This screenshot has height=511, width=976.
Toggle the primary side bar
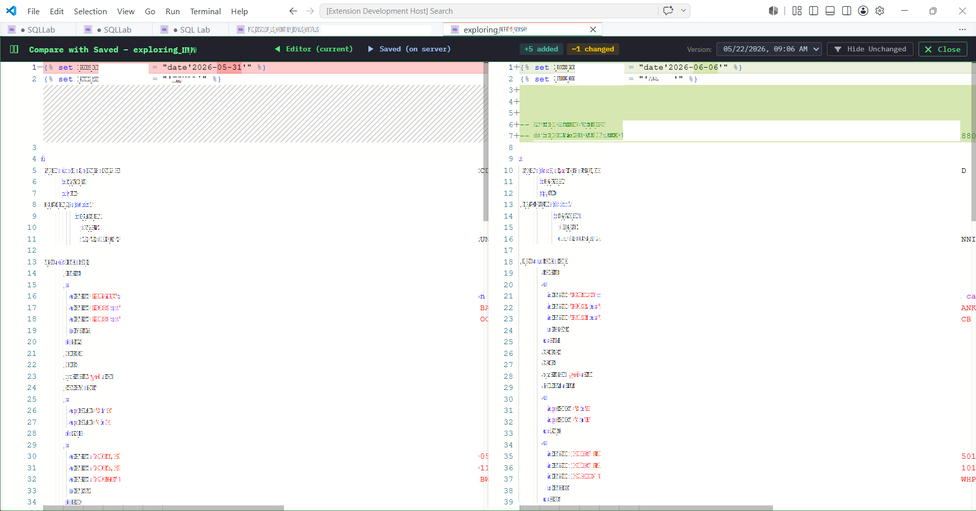[x=814, y=11]
